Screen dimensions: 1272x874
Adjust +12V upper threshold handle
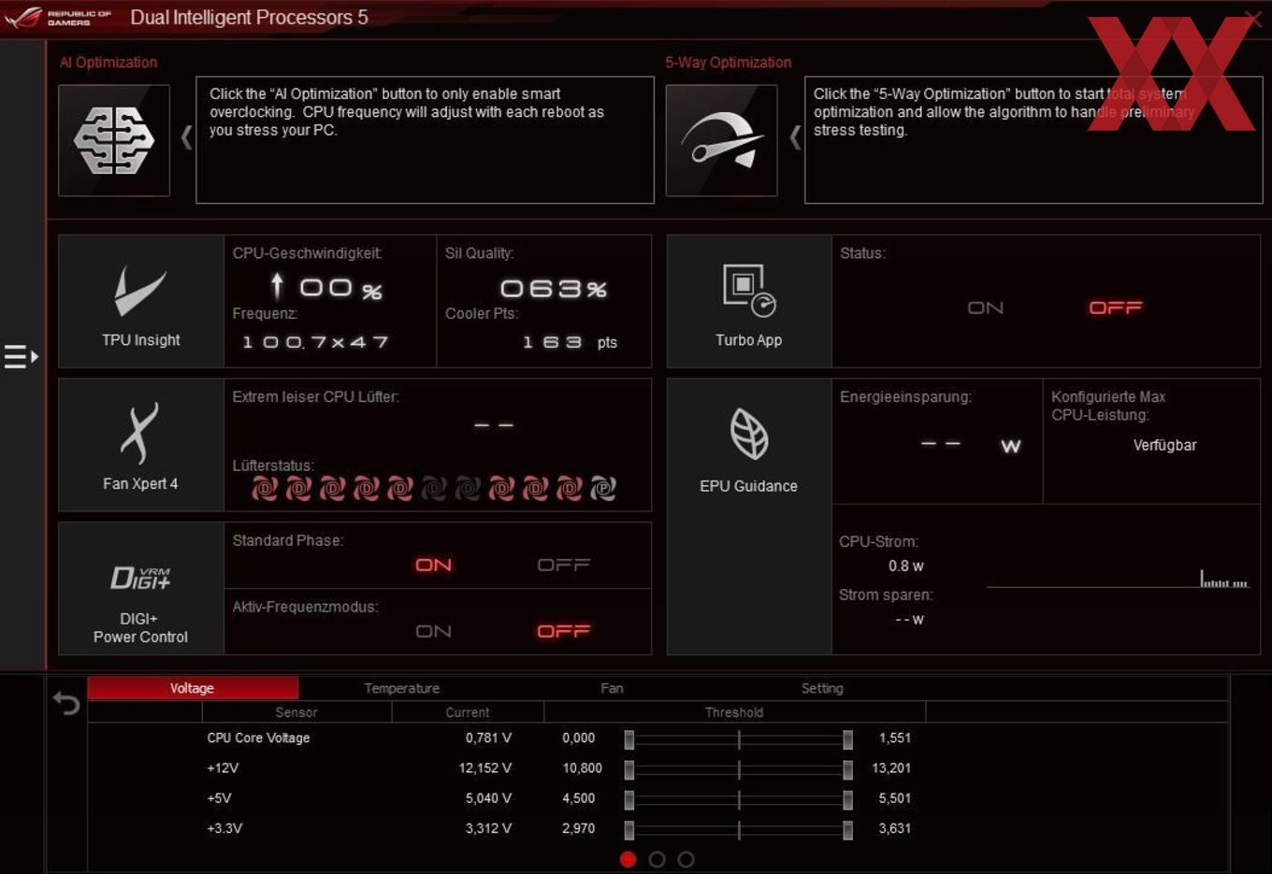click(x=847, y=770)
